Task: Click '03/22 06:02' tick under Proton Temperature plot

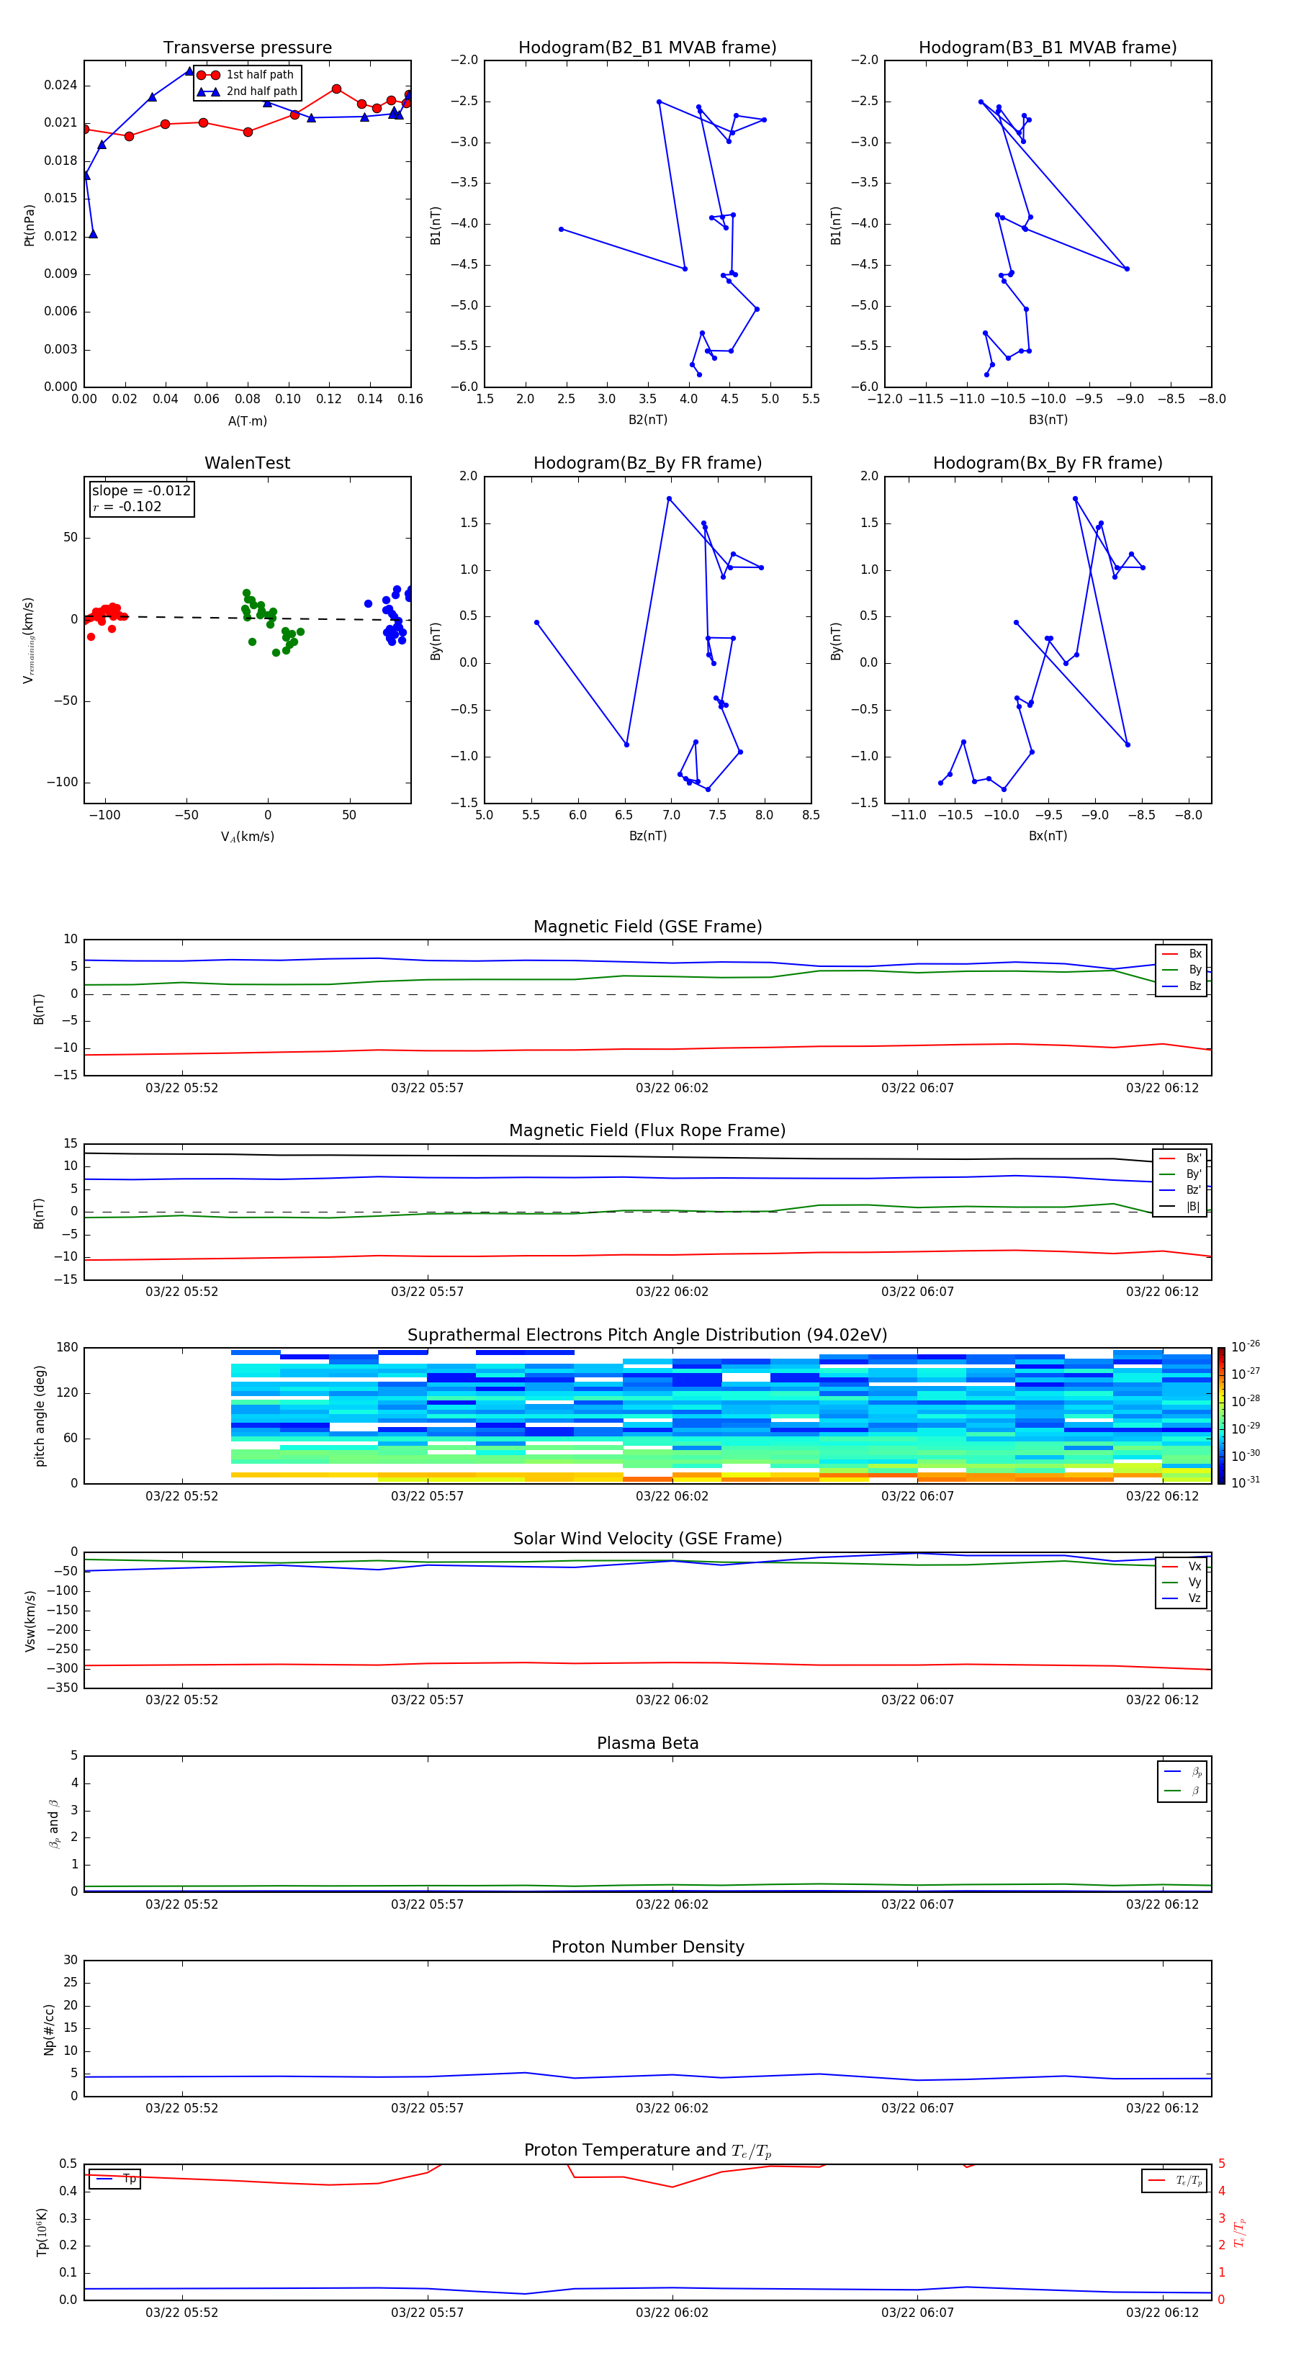Action: click(x=672, y=2313)
